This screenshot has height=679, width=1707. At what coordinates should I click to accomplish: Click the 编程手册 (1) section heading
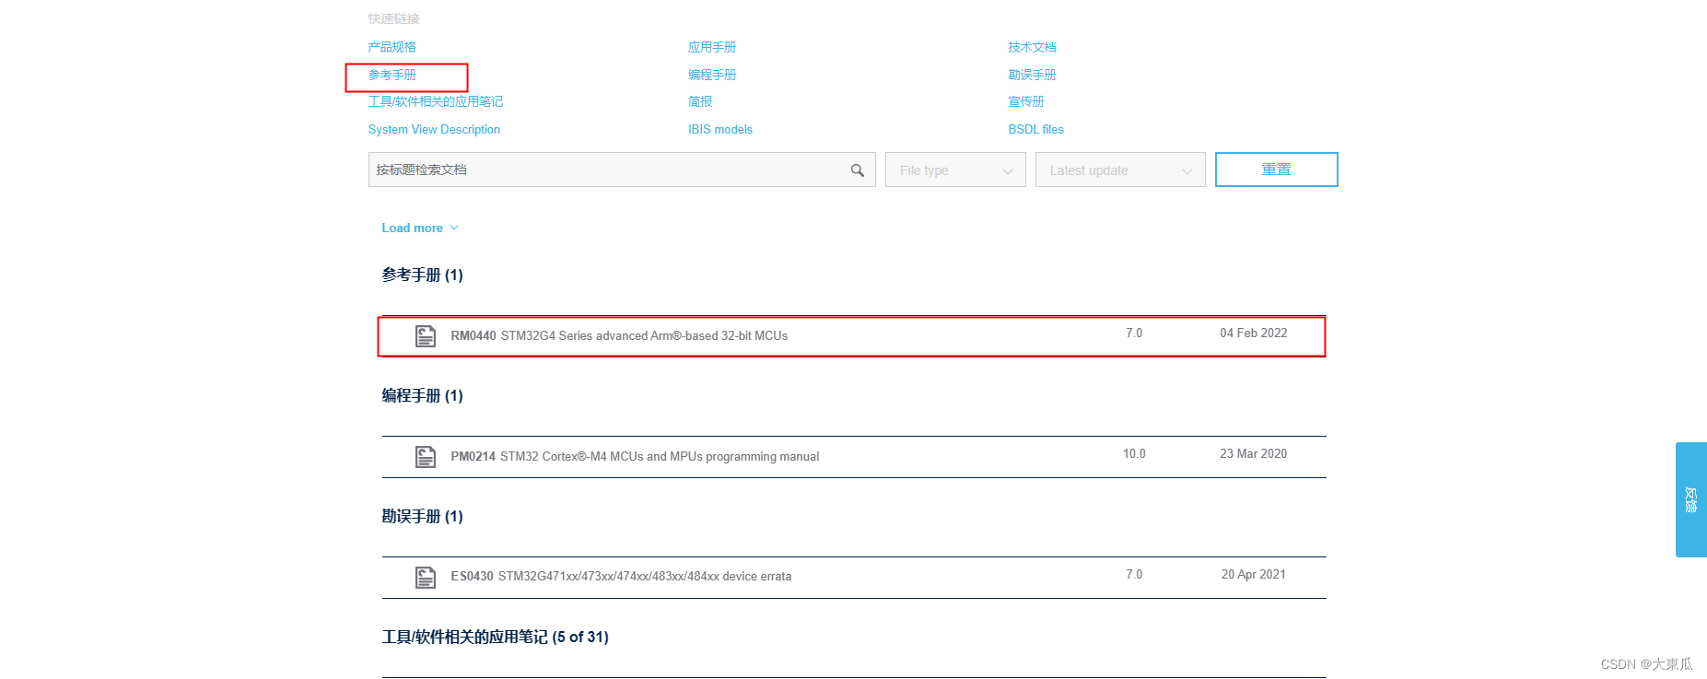422,396
